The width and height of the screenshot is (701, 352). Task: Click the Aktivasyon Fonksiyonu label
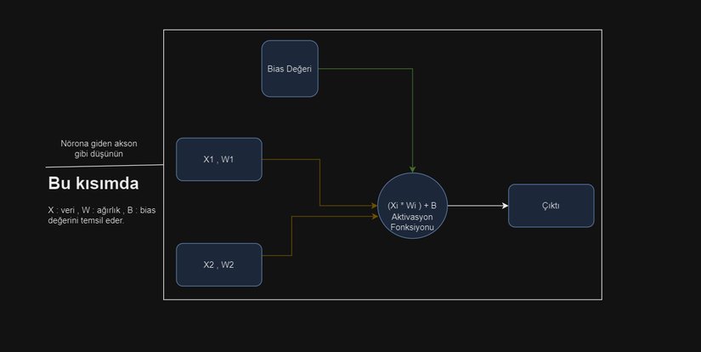[411, 223]
